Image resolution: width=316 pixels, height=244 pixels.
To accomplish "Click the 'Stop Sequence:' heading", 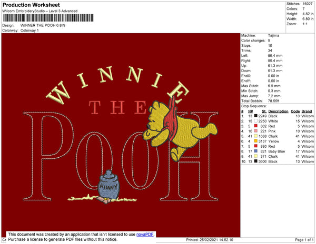I will click(x=254, y=106).
